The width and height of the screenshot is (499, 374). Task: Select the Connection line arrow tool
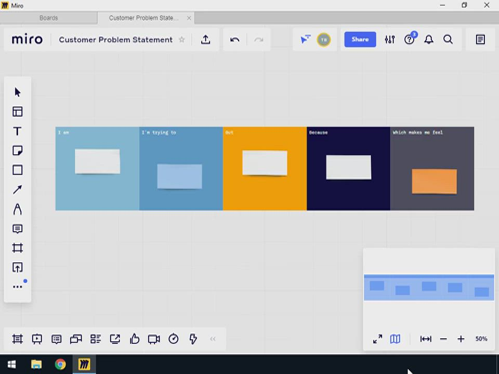(x=18, y=190)
